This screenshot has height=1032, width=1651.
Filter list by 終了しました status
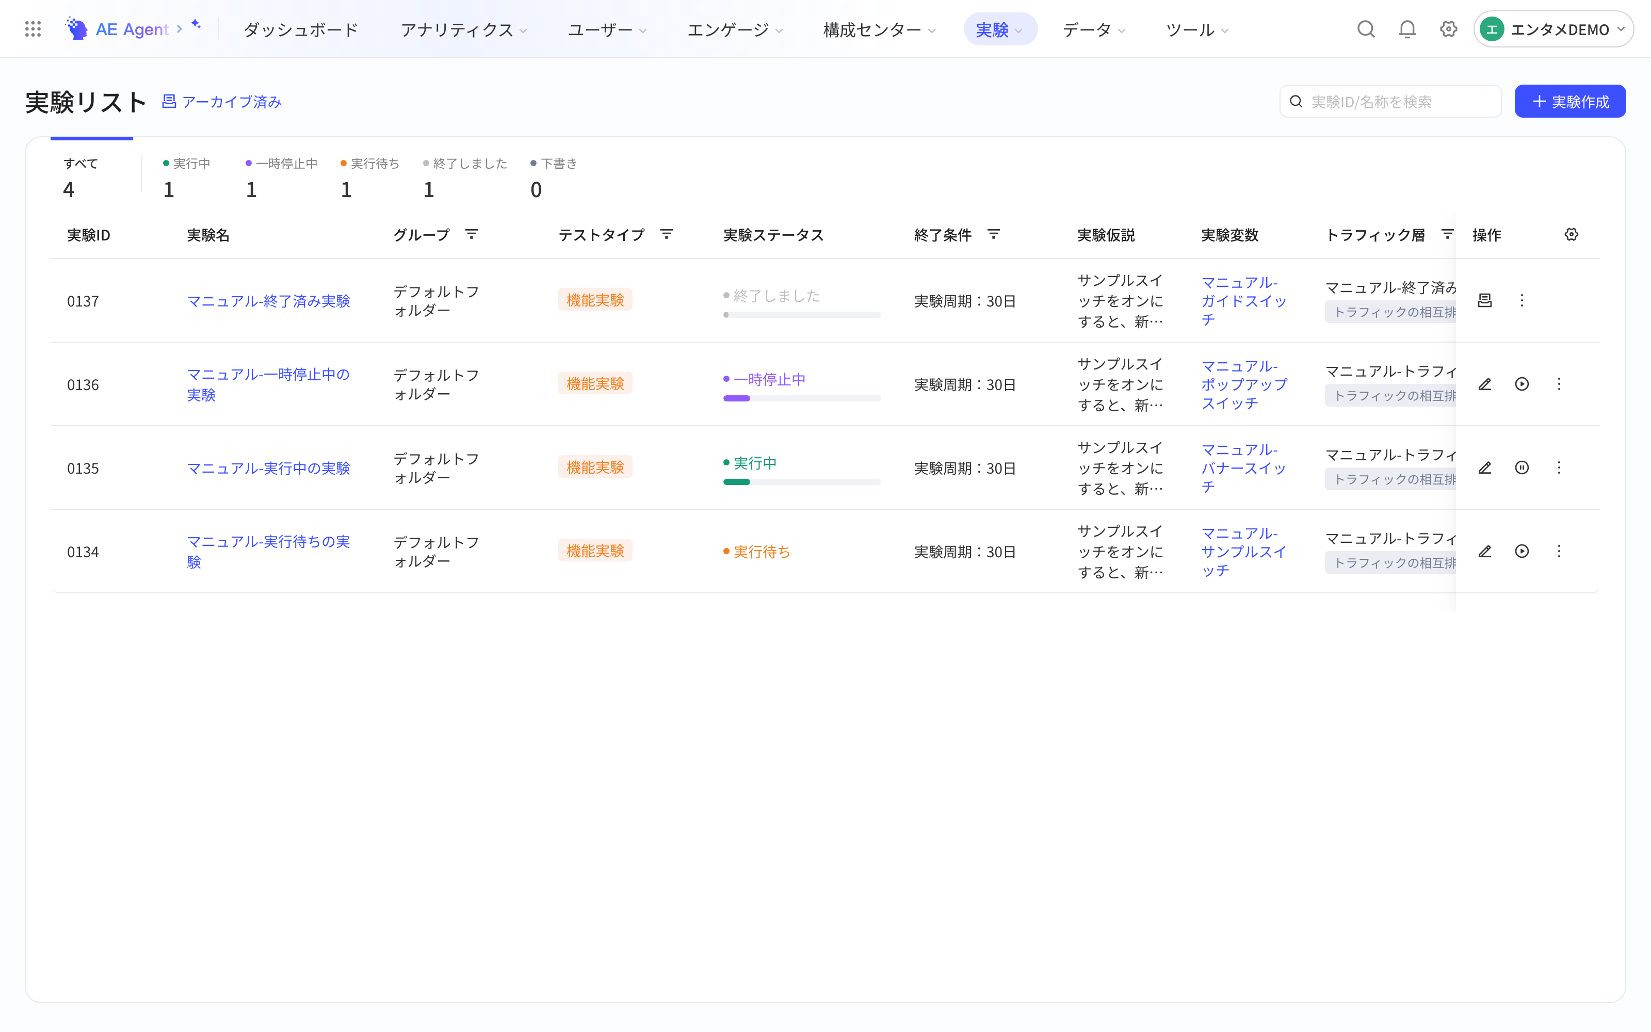(464, 178)
